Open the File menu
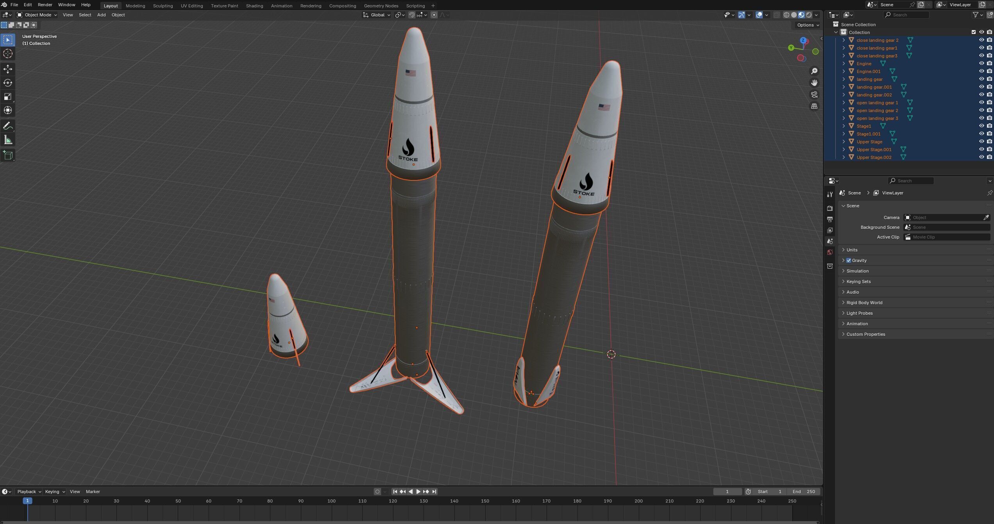 14,5
